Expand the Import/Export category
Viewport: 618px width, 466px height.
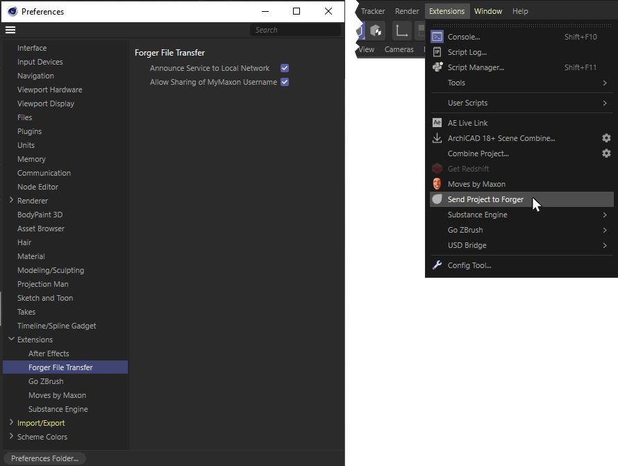[11, 422]
